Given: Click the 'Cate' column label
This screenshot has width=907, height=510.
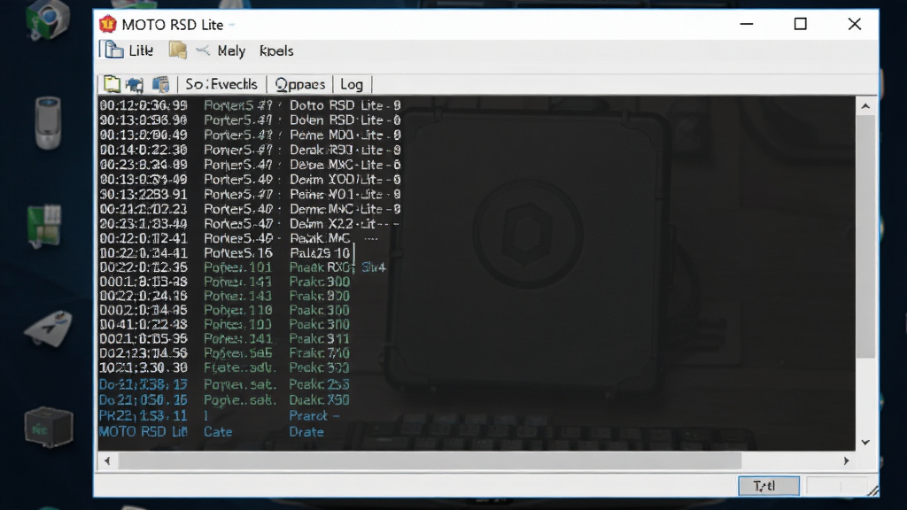Looking at the screenshot, I should coord(218,432).
